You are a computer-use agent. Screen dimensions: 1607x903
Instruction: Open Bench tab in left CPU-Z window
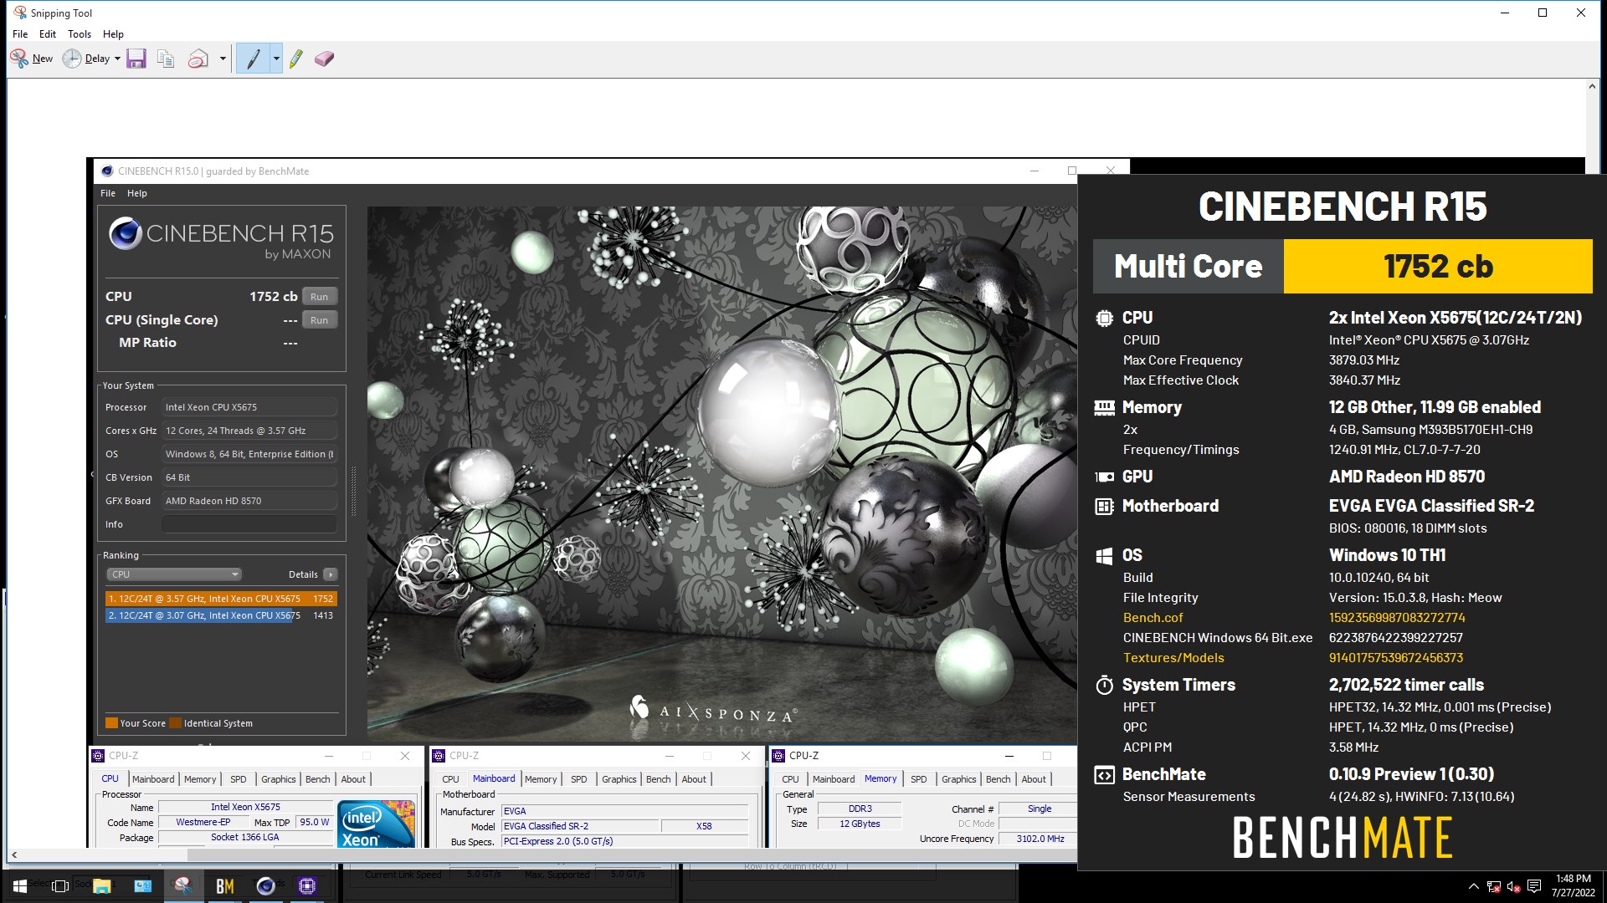click(318, 779)
